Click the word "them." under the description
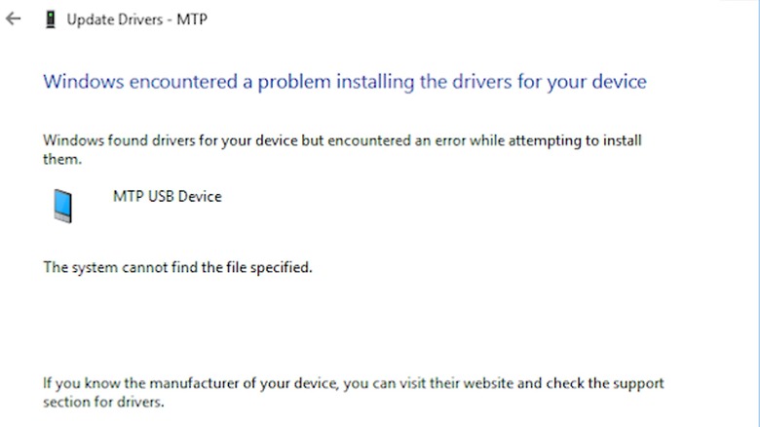Screen dimensions: 760x427 (60, 158)
